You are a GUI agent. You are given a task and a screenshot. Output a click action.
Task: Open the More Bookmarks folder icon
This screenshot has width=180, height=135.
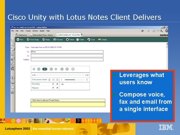coord(13,87)
